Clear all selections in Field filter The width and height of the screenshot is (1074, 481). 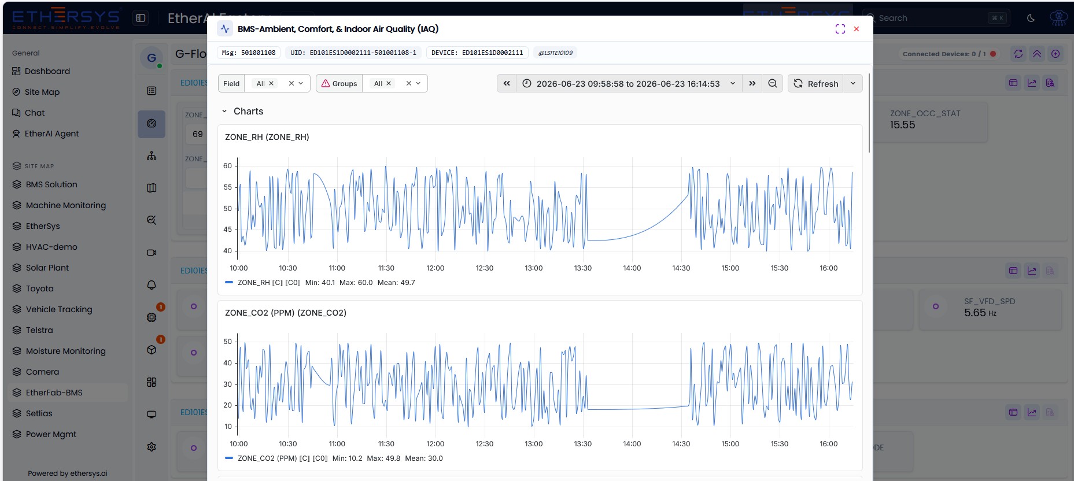(291, 83)
